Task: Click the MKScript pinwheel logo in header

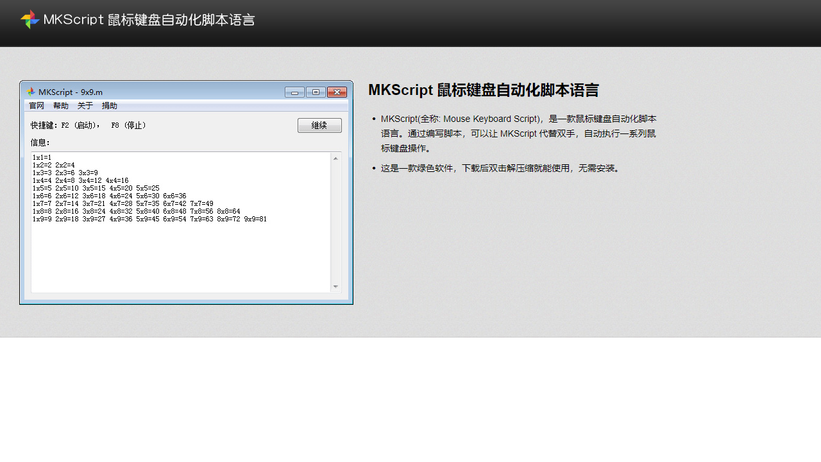Action: coord(30,19)
